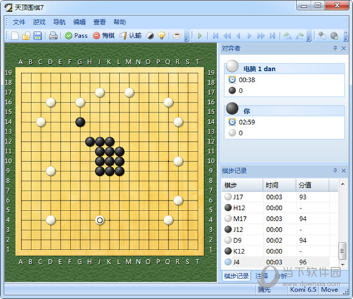Image resolution: width=353 pixels, height=299 pixels.
Task: Open the 编辑 menu
Action: point(80,22)
